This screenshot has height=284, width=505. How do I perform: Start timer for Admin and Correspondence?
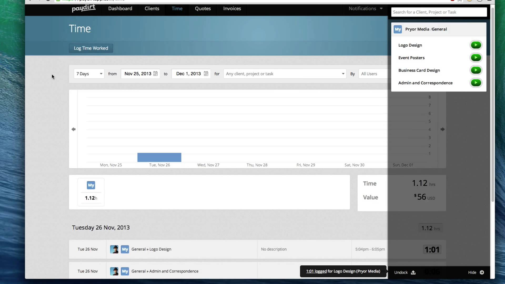pos(476,83)
